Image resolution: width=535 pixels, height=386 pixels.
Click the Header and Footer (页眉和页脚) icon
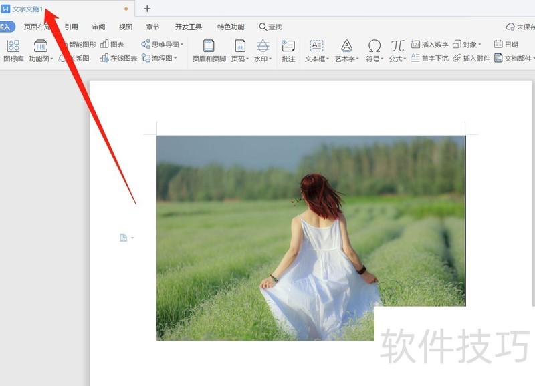(209, 51)
